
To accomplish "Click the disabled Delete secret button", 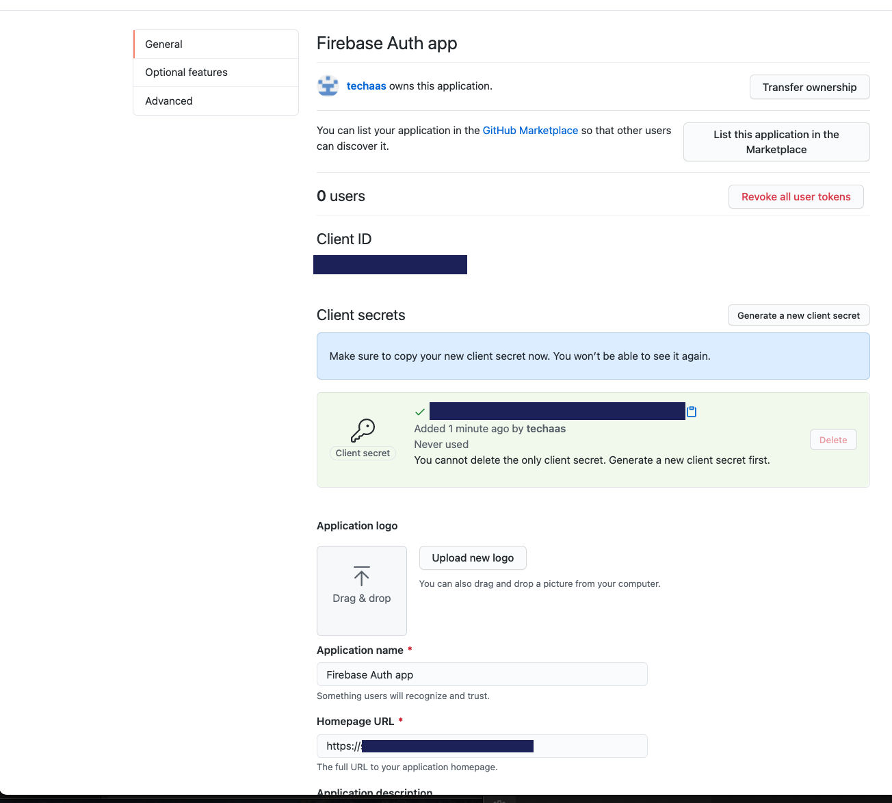I will click(833, 440).
